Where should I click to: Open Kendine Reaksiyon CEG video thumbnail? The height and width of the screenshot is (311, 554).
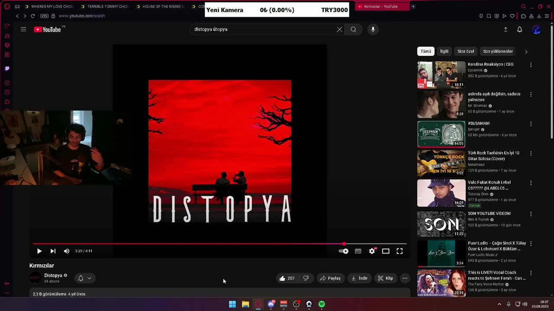coord(441,75)
